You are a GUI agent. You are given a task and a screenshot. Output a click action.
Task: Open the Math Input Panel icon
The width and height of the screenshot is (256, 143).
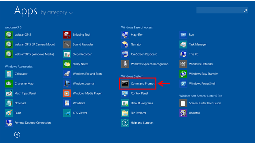point(9,93)
